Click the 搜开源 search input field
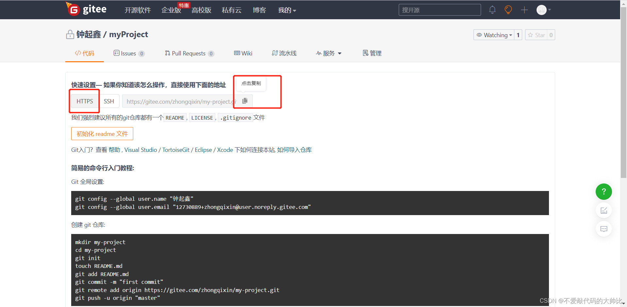The image size is (627, 307). [x=439, y=10]
